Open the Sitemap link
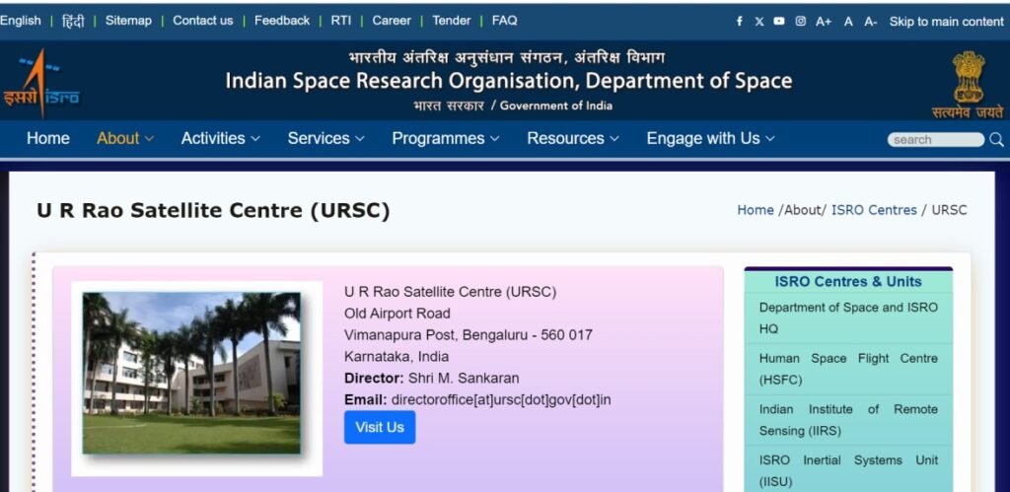Image resolution: width=1010 pixels, height=492 pixels. (x=128, y=21)
